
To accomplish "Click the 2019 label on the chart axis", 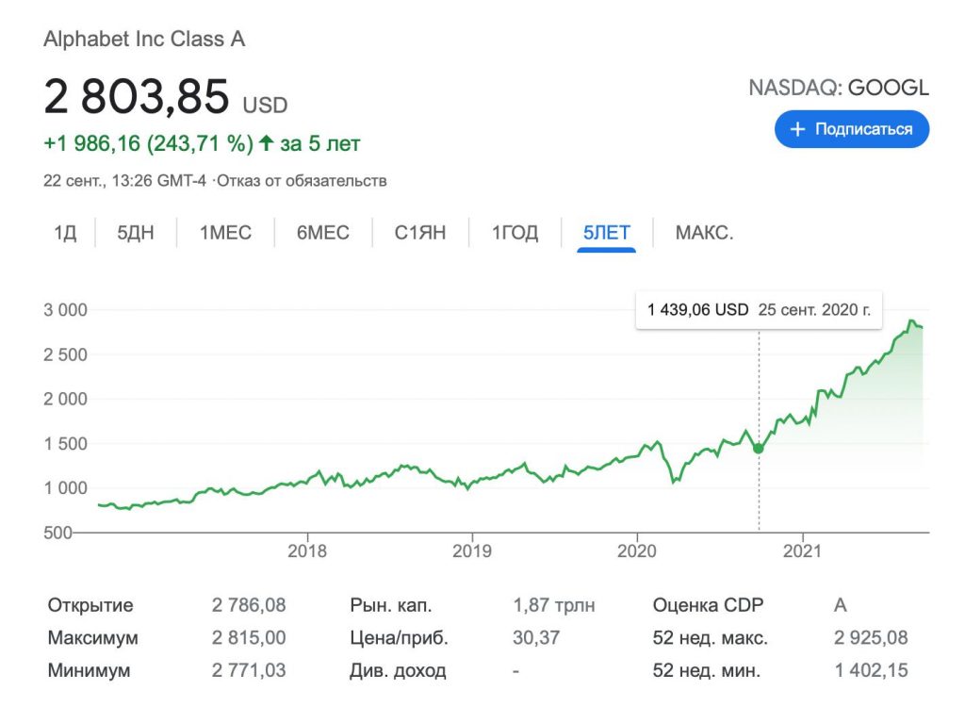I will coord(472,550).
